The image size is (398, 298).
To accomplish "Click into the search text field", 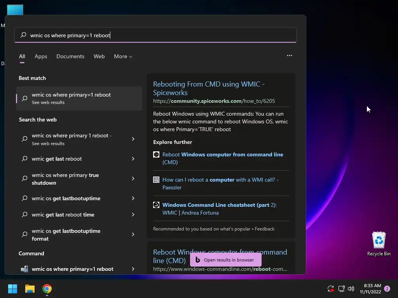I will 155,35.
